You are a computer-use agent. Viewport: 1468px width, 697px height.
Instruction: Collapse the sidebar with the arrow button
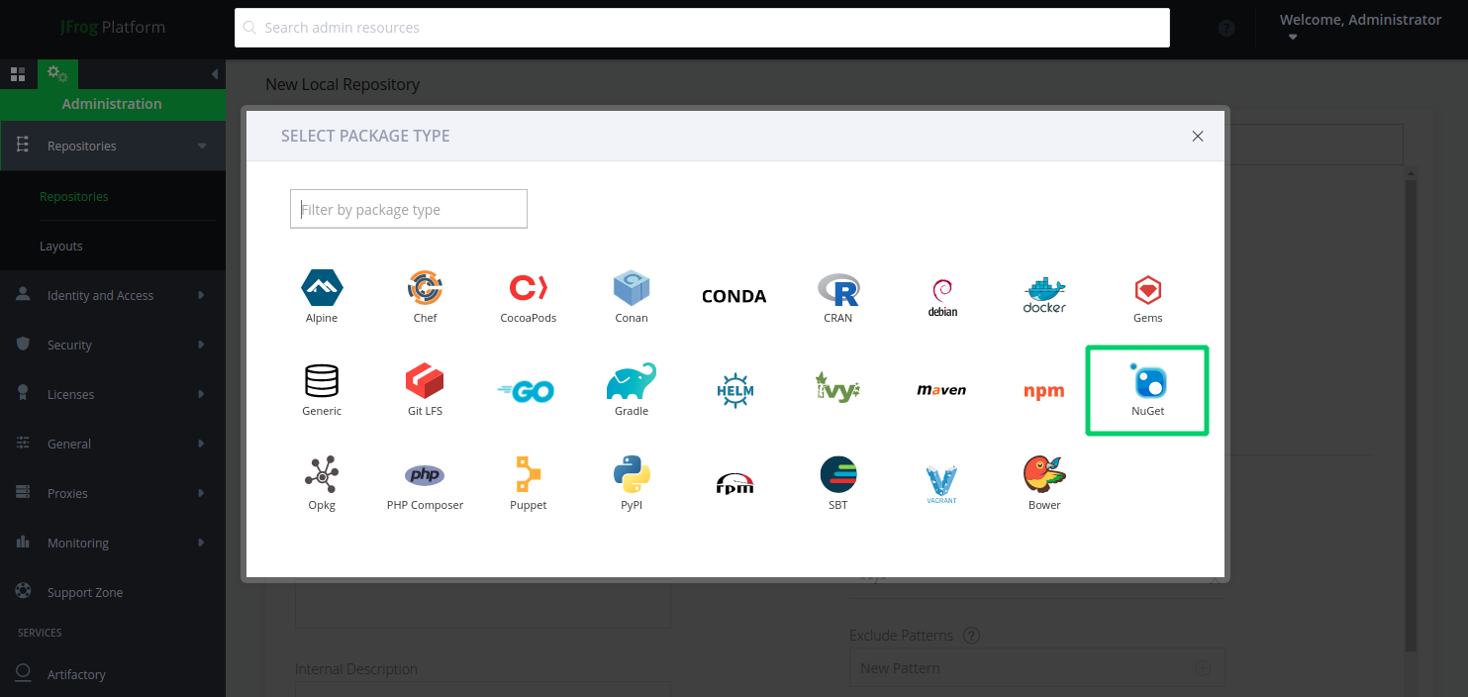pyautogui.click(x=215, y=73)
